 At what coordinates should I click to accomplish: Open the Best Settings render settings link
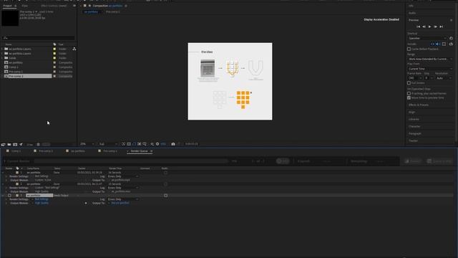click(42, 199)
